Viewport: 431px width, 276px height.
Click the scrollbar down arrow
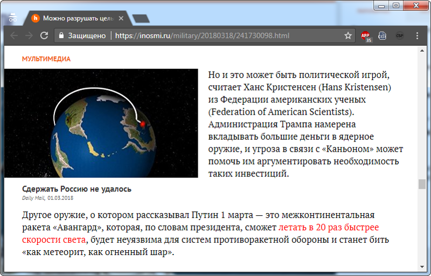point(422,267)
